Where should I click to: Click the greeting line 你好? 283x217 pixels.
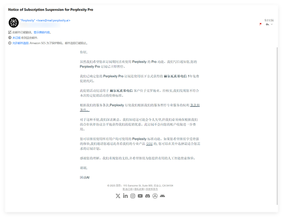84,52
